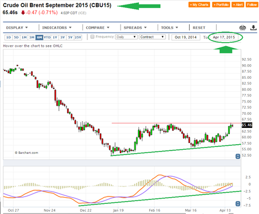Image resolution: width=259 pixels, height=214 pixels.
Task: Toggle the Frequency checkbox
Action: pyautogui.click(x=92, y=37)
